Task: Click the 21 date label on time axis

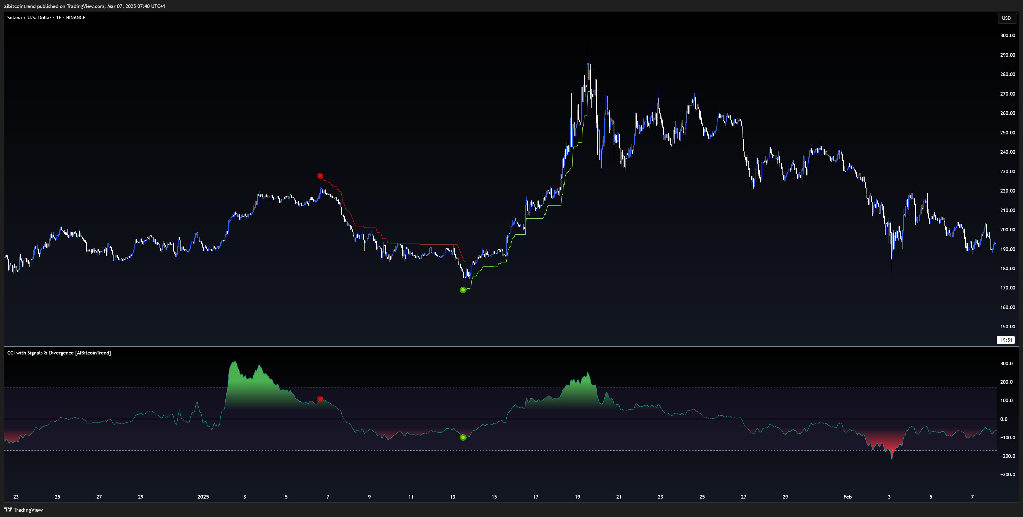Action: pos(619,497)
